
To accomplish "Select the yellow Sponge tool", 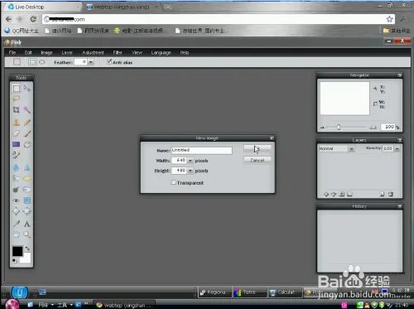I will (27, 178).
